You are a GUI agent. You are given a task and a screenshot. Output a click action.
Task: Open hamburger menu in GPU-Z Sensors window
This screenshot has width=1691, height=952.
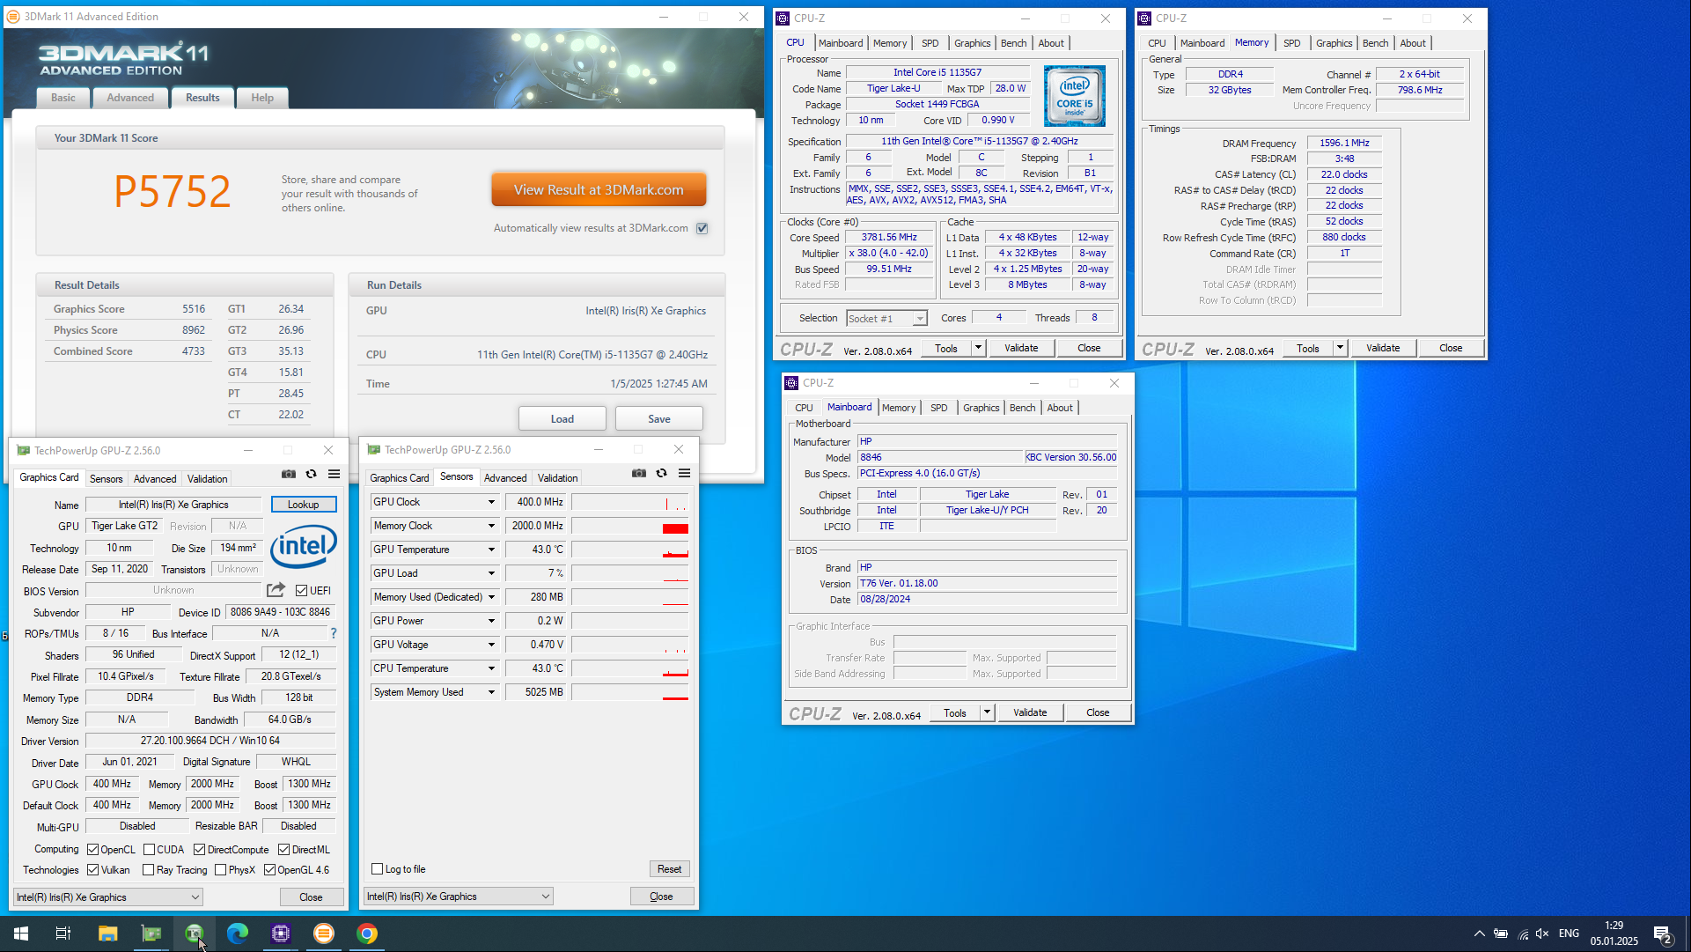(x=684, y=473)
